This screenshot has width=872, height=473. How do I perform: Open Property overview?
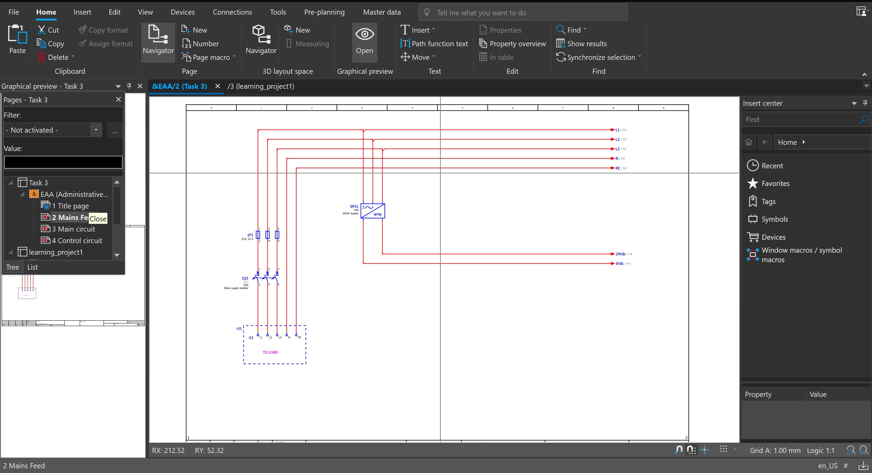512,44
